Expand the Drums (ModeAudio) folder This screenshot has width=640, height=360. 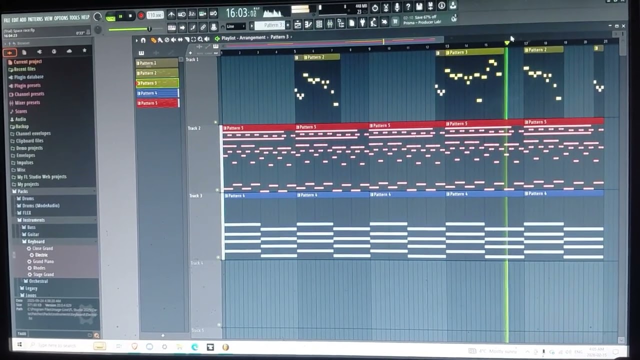pyautogui.click(x=40, y=205)
